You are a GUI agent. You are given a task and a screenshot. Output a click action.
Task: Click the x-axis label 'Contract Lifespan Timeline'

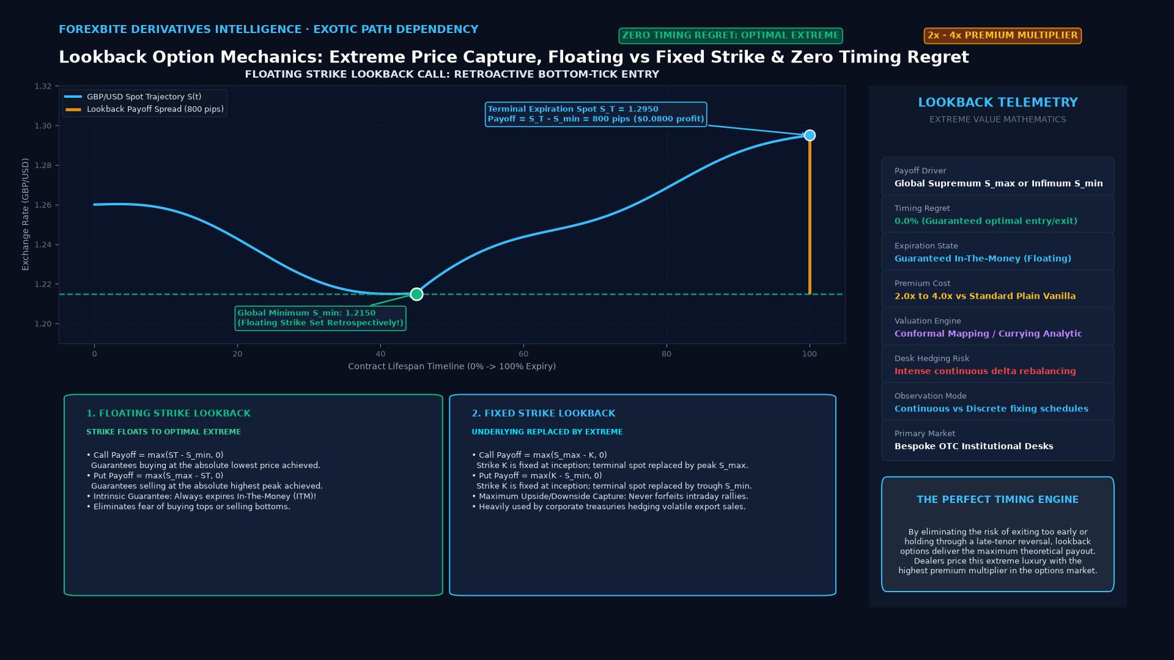(452, 367)
